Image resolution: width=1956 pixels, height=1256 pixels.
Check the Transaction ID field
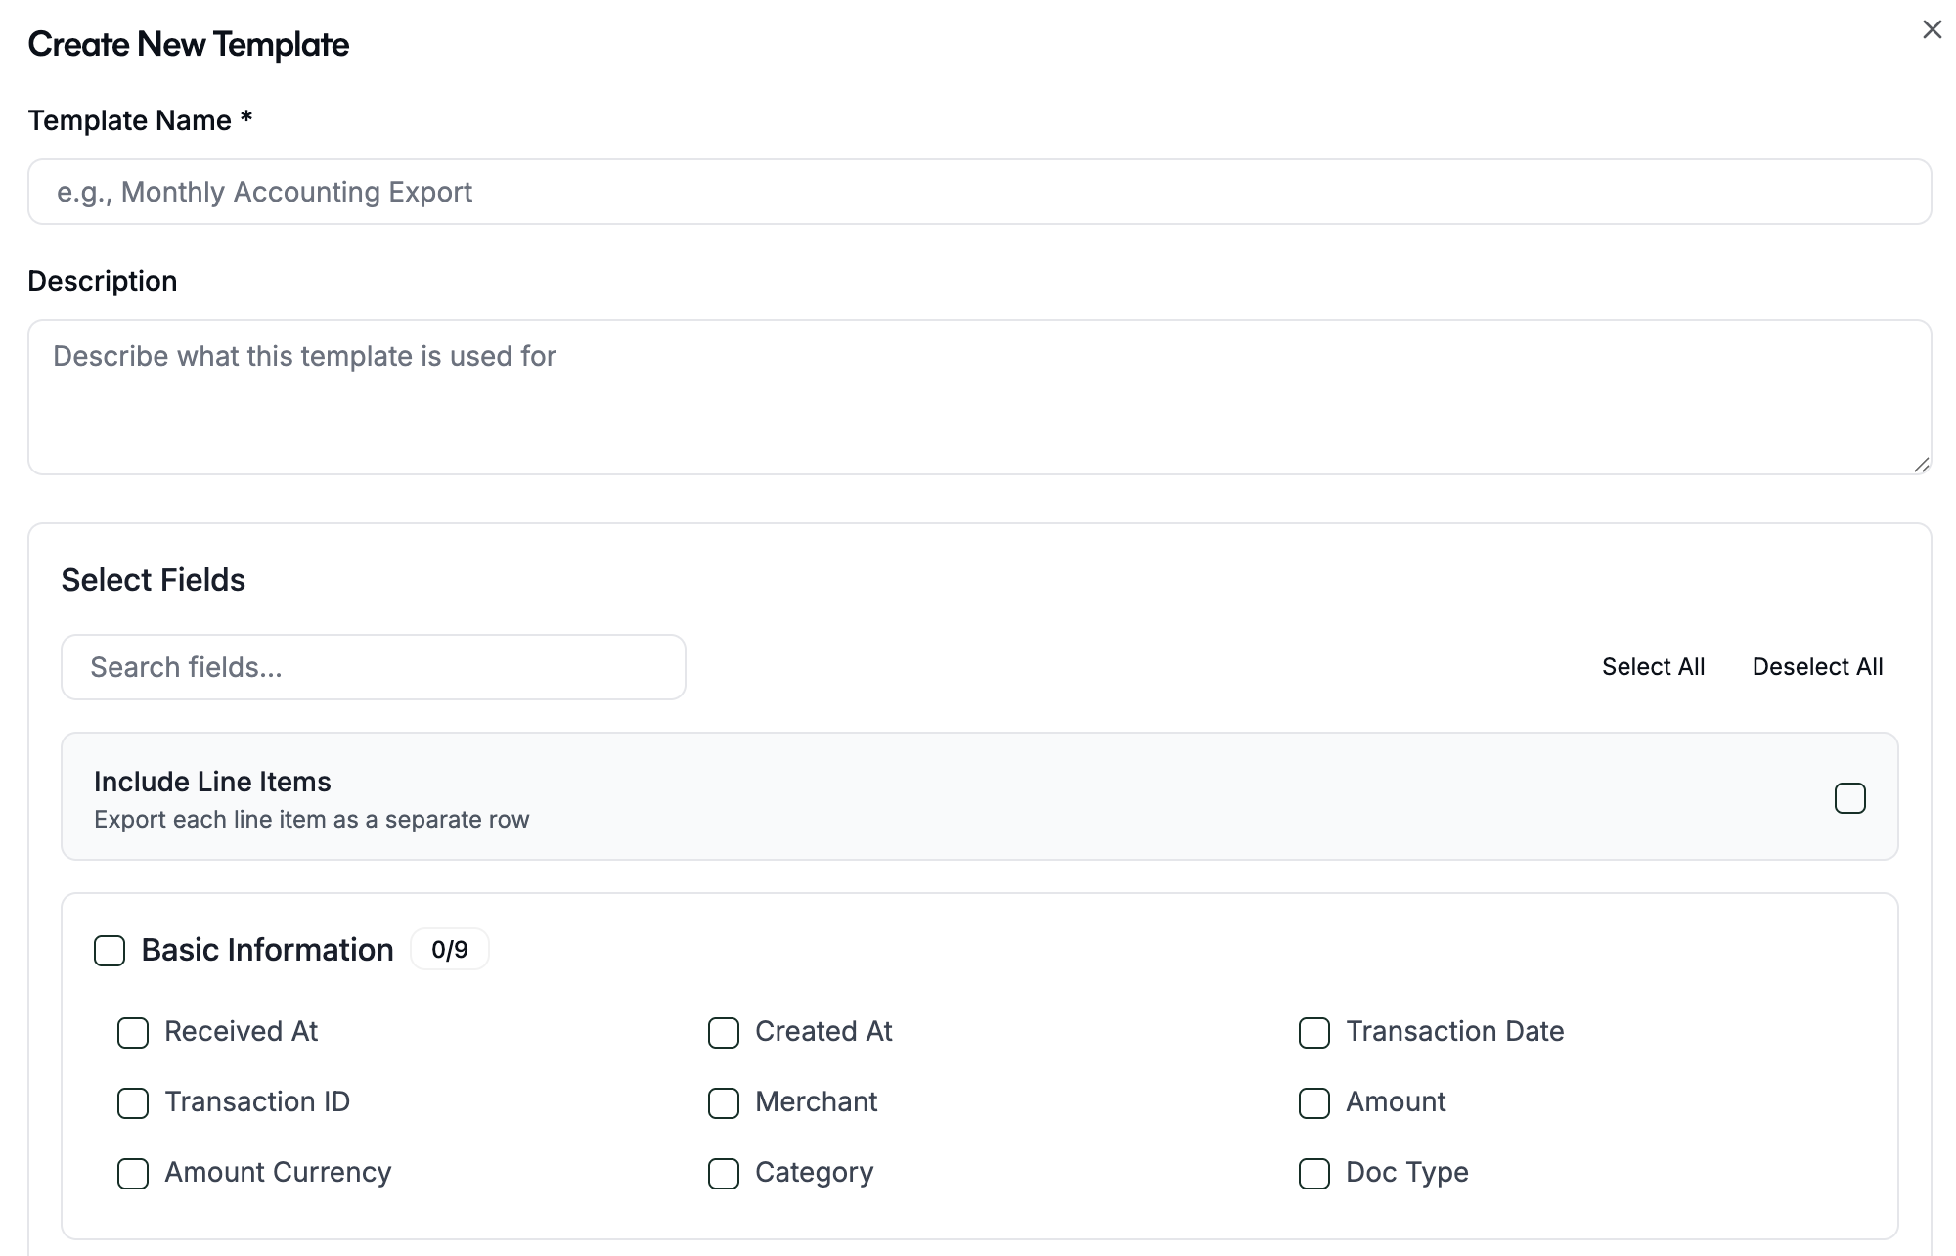coord(133,1103)
